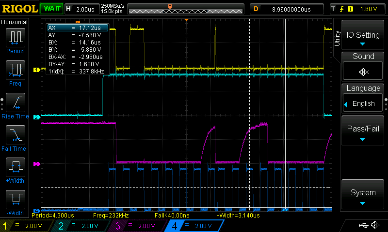388x232 pixels.
Task: Click the waveform memory overview bar
Action: coord(186,9)
